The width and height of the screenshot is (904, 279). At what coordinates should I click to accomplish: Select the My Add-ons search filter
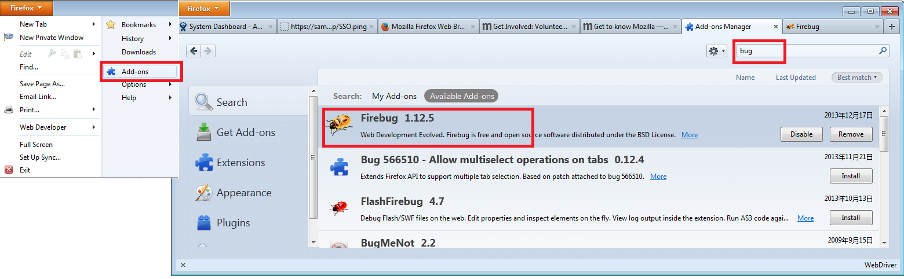point(394,96)
